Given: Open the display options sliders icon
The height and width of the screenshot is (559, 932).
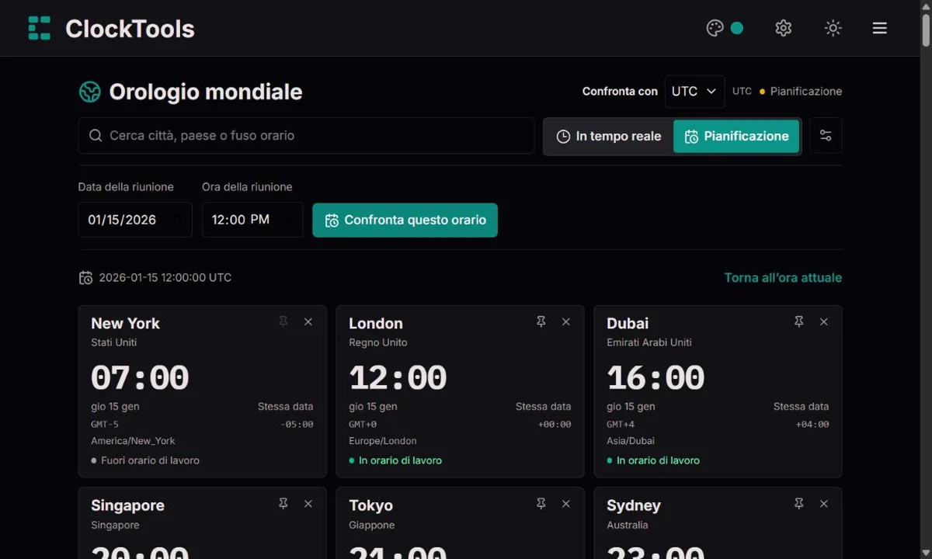Looking at the screenshot, I should click(x=826, y=136).
